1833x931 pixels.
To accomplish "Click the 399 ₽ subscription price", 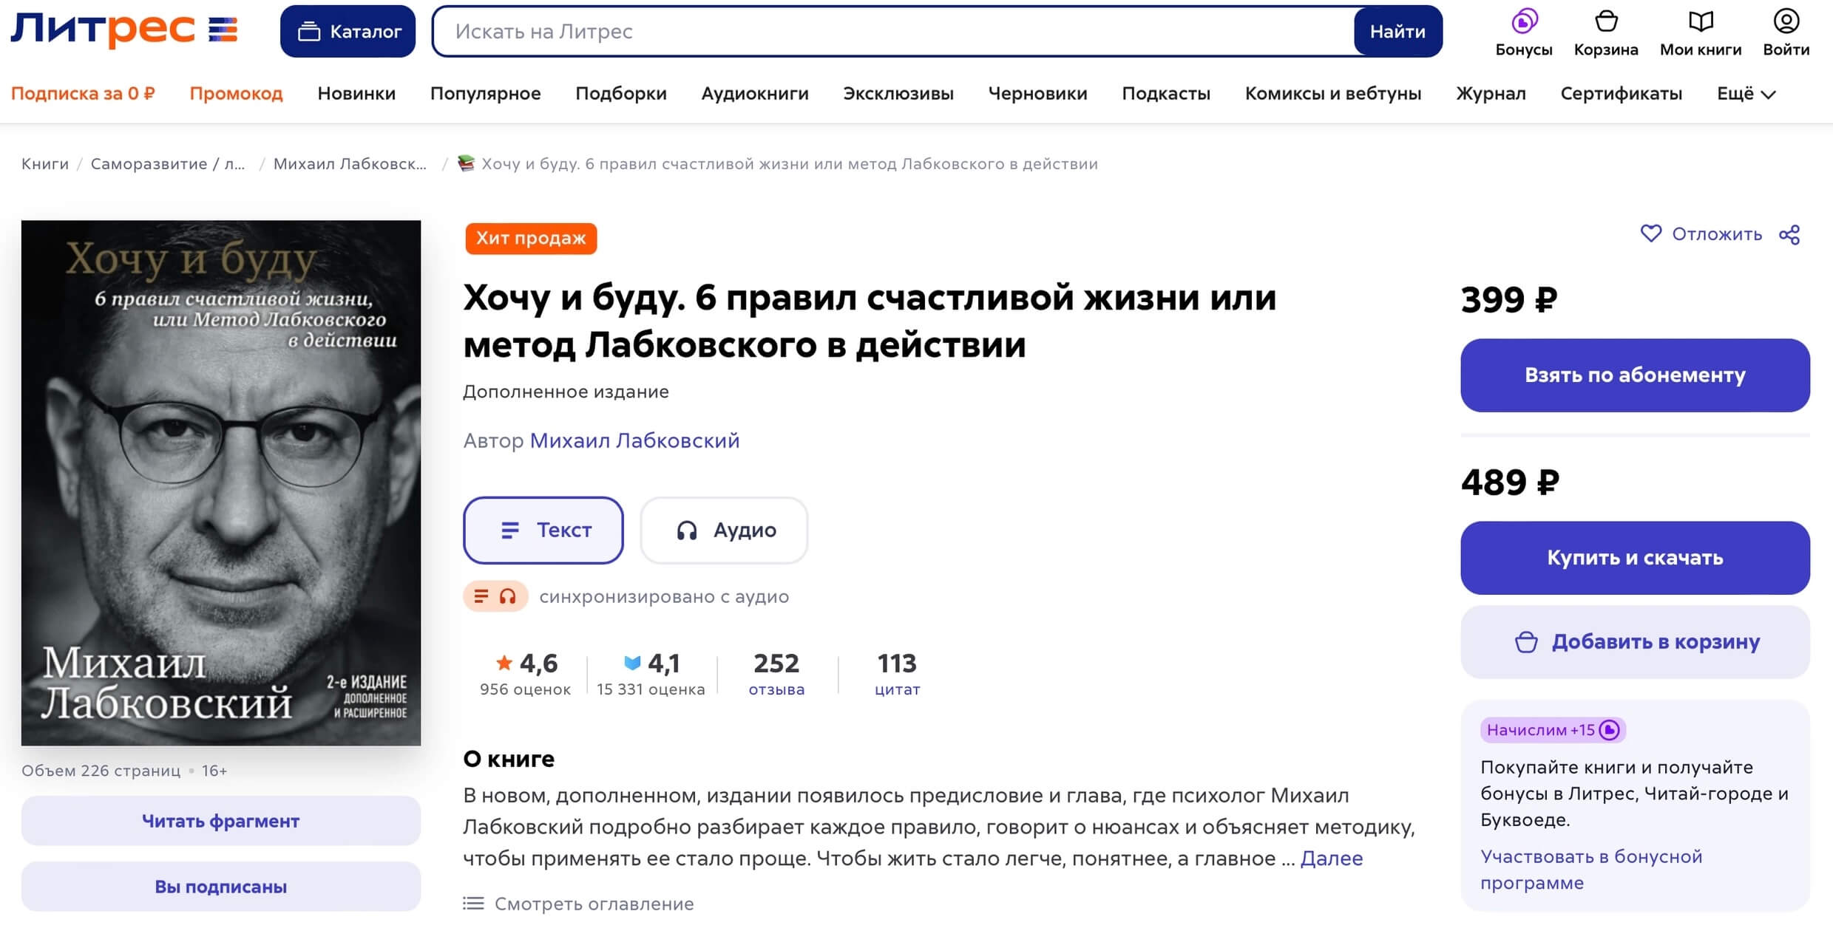I will click(1509, 300).
